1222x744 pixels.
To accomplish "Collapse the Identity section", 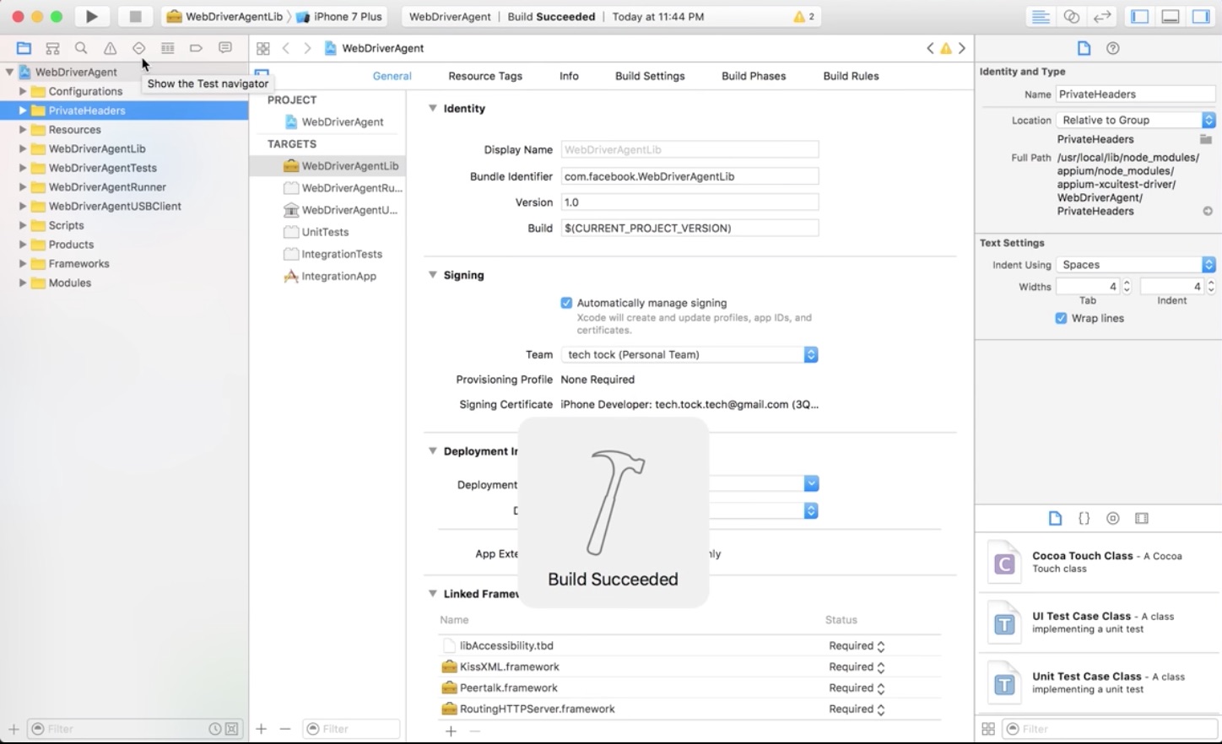I will (432, 108).
